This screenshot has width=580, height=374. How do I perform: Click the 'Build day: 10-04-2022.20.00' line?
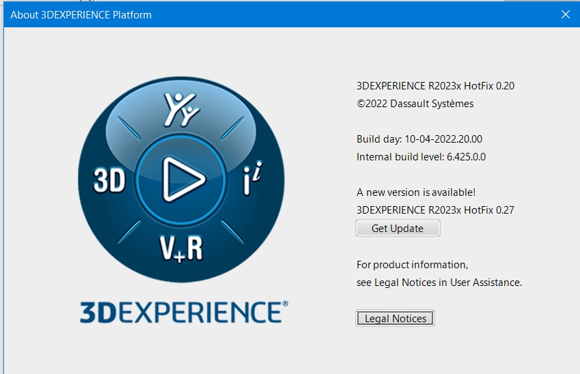coord(419,139)
